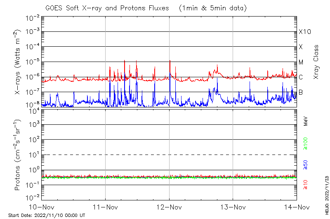Click the green '≥100' MeV legend label
330x219 pixels.
pos(306,143)
